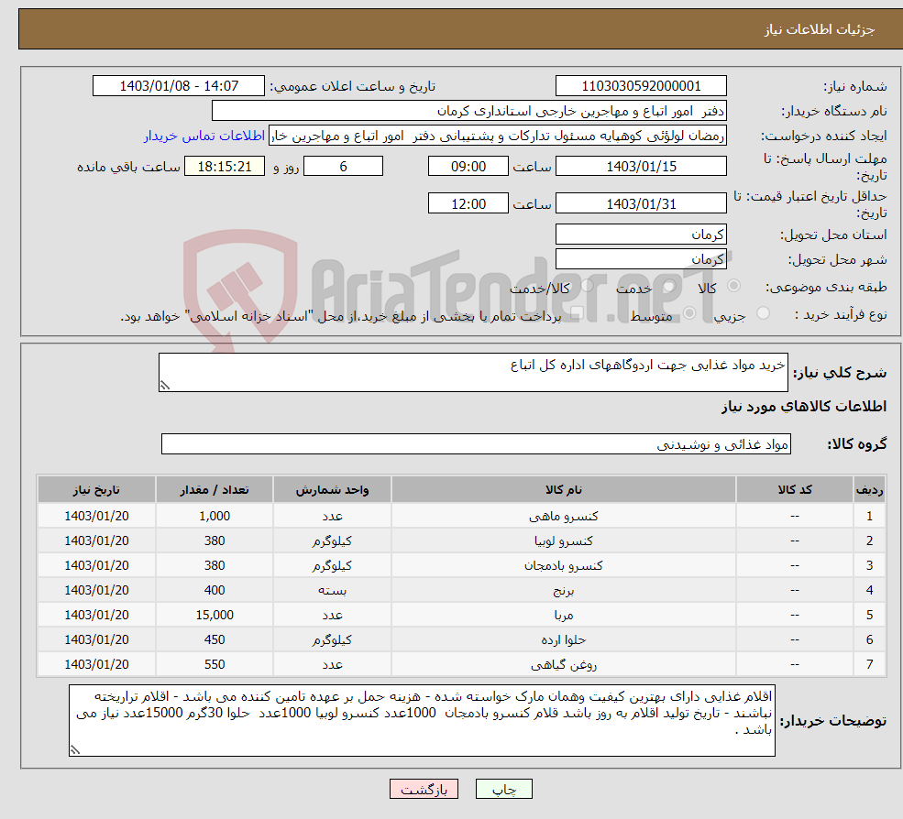Image resolution: width=903 pixels, height=819 pixels.
Task: Click the quantity 400 for برنج
Action: [215, 591]
